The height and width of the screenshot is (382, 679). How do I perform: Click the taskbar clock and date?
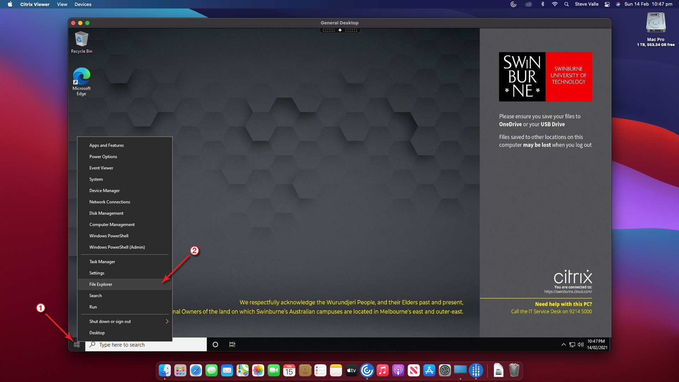tap(597, 345)
